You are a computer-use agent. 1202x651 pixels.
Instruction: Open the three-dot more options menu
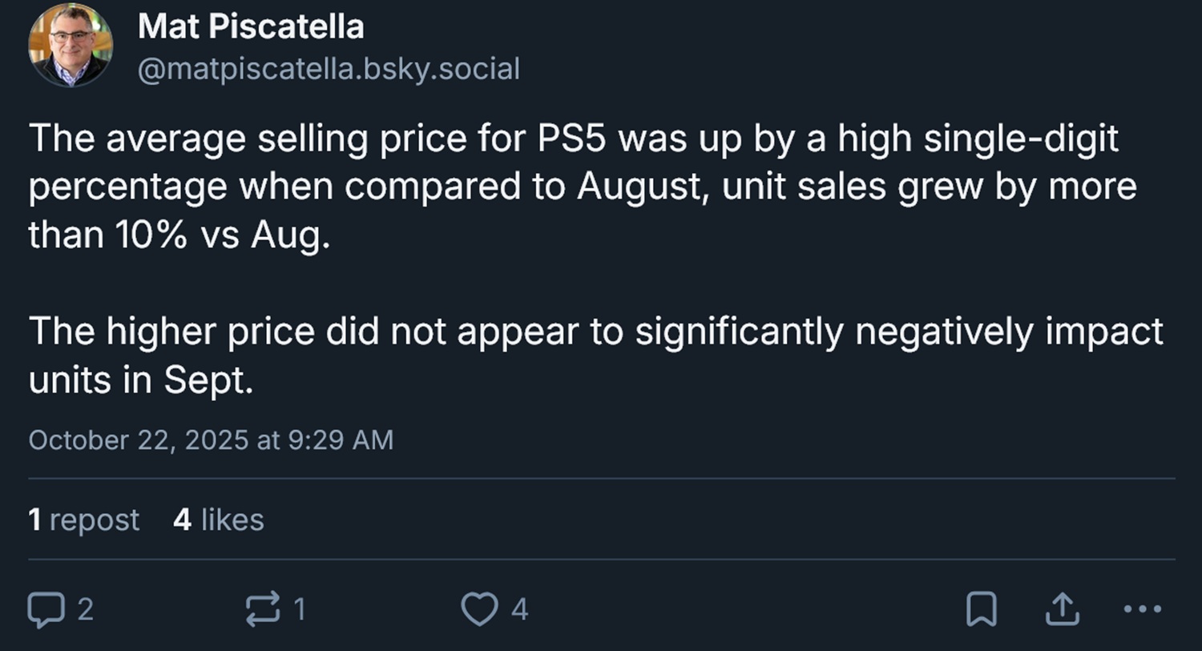1143,609
